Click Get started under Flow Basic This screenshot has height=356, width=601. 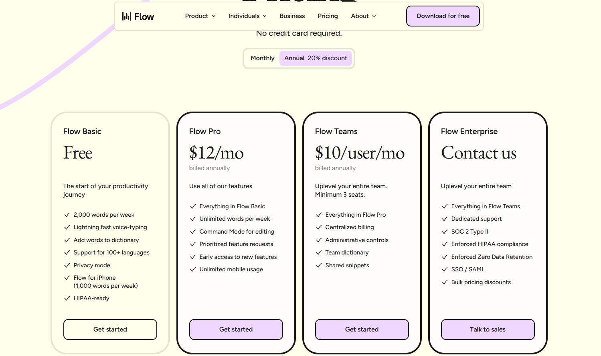(x=110, y=330)
